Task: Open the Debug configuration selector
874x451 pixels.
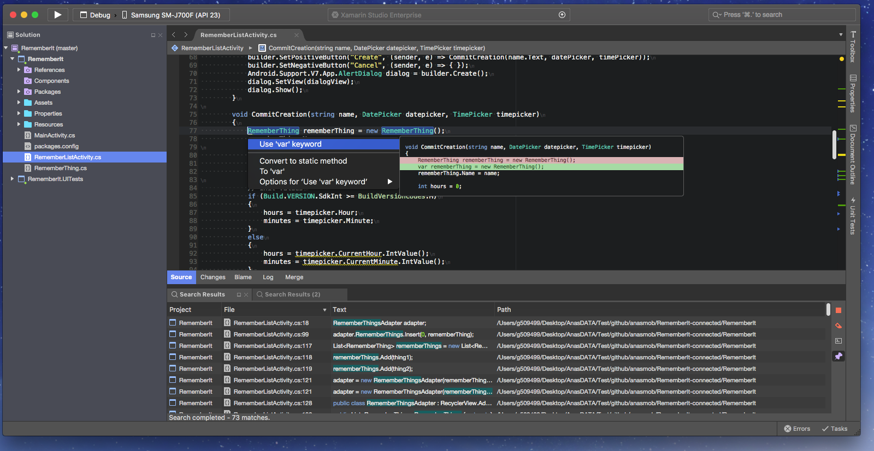Action: click(x=95, y=15)
